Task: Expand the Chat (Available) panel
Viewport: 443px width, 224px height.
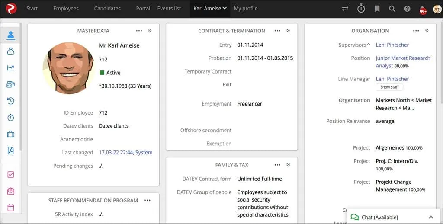Action: [431, 217]
